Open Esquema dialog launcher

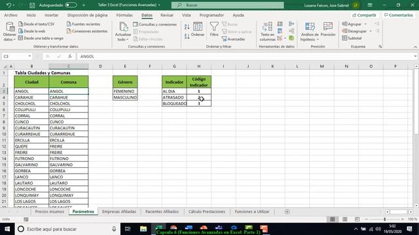(380, 46)
